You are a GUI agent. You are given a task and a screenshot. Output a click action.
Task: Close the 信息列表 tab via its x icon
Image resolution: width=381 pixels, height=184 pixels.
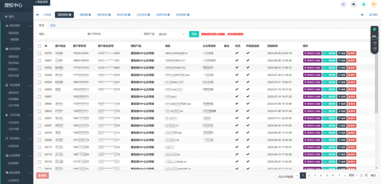coord(169,15)
